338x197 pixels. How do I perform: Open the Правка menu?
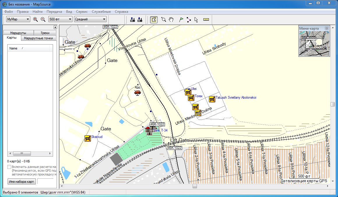[x=23, y=12]
